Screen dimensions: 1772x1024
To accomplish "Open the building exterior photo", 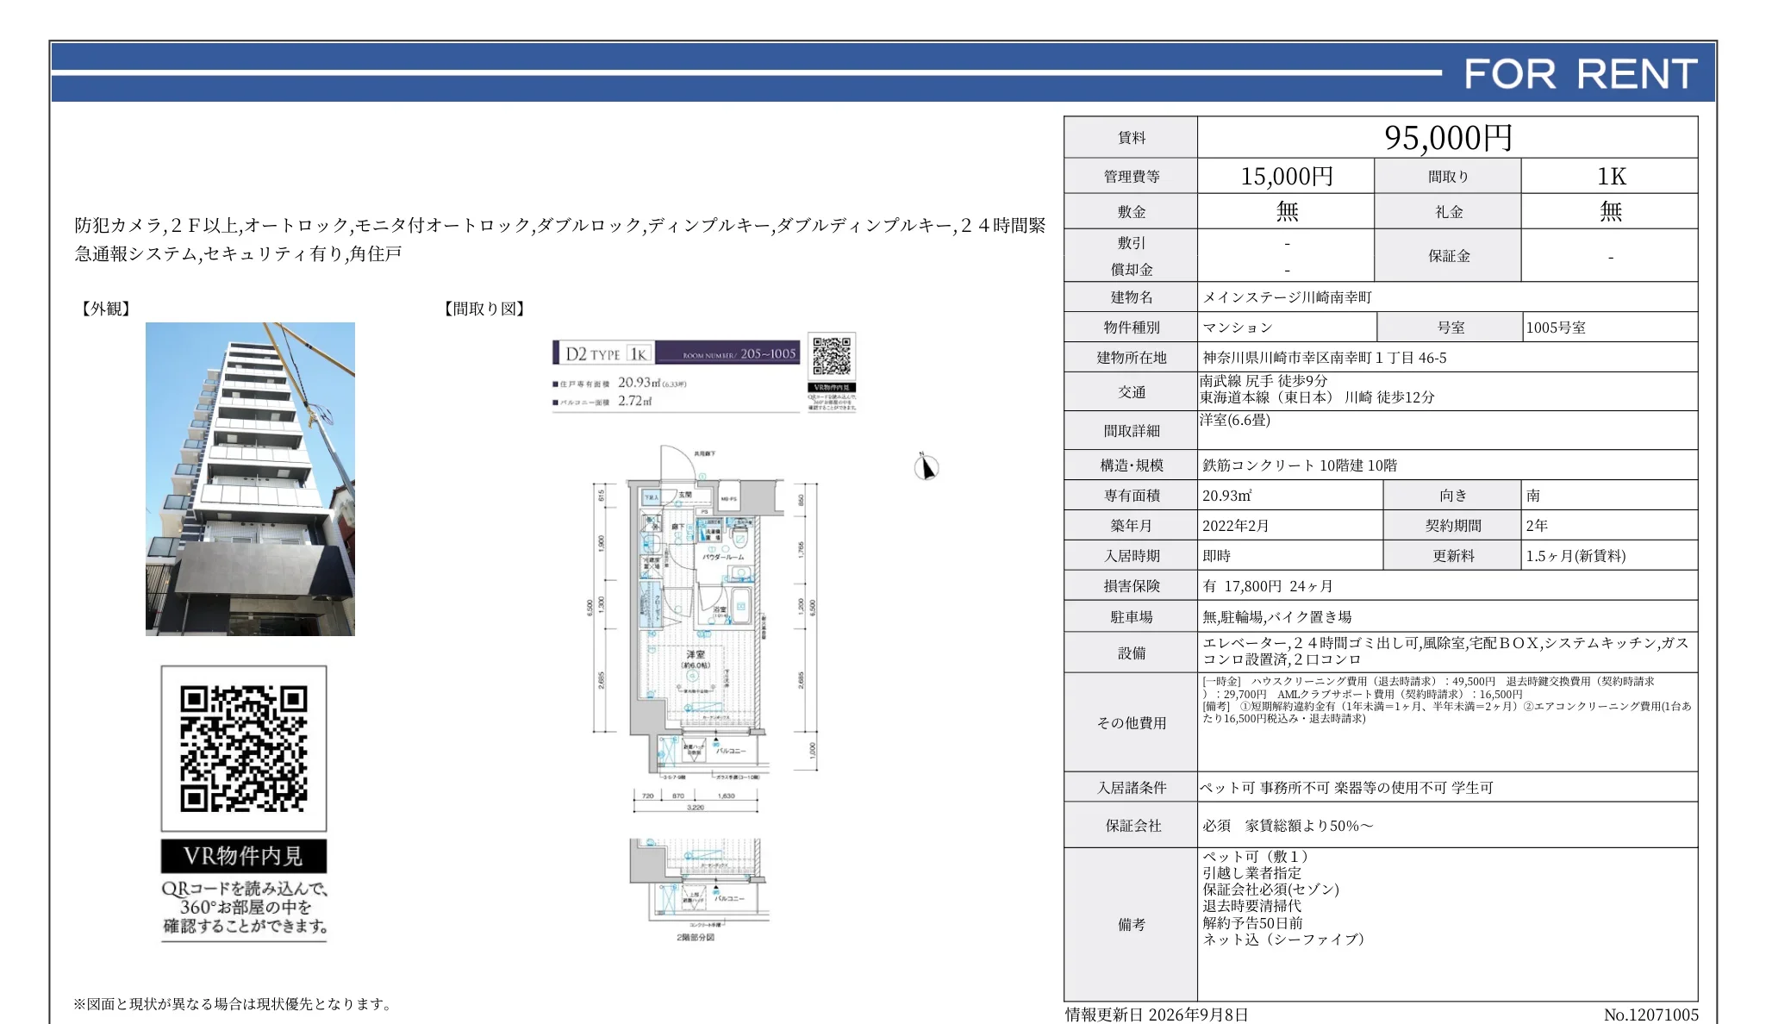I will pos(250,479).
